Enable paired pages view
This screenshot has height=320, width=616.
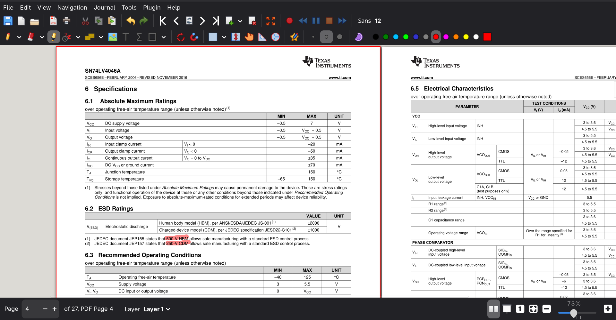[x=493, y=309]
